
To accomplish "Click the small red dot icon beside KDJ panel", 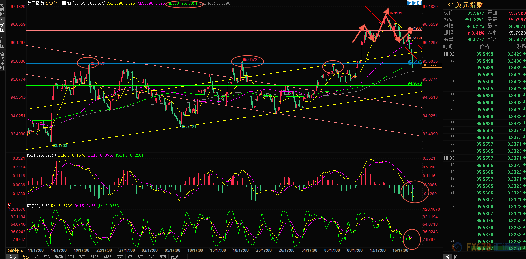I will [9, 205].
